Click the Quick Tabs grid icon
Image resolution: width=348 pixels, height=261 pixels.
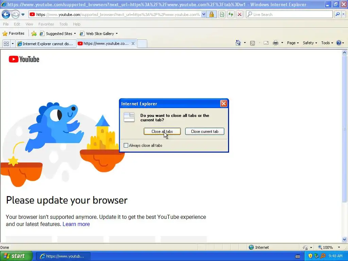6,44
